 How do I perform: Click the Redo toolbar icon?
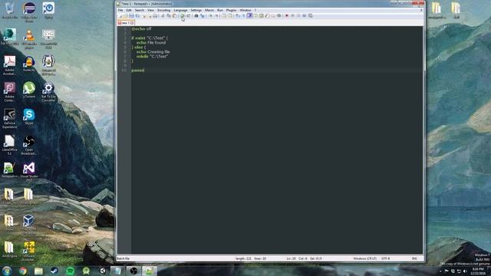click(x=188, y=15)
